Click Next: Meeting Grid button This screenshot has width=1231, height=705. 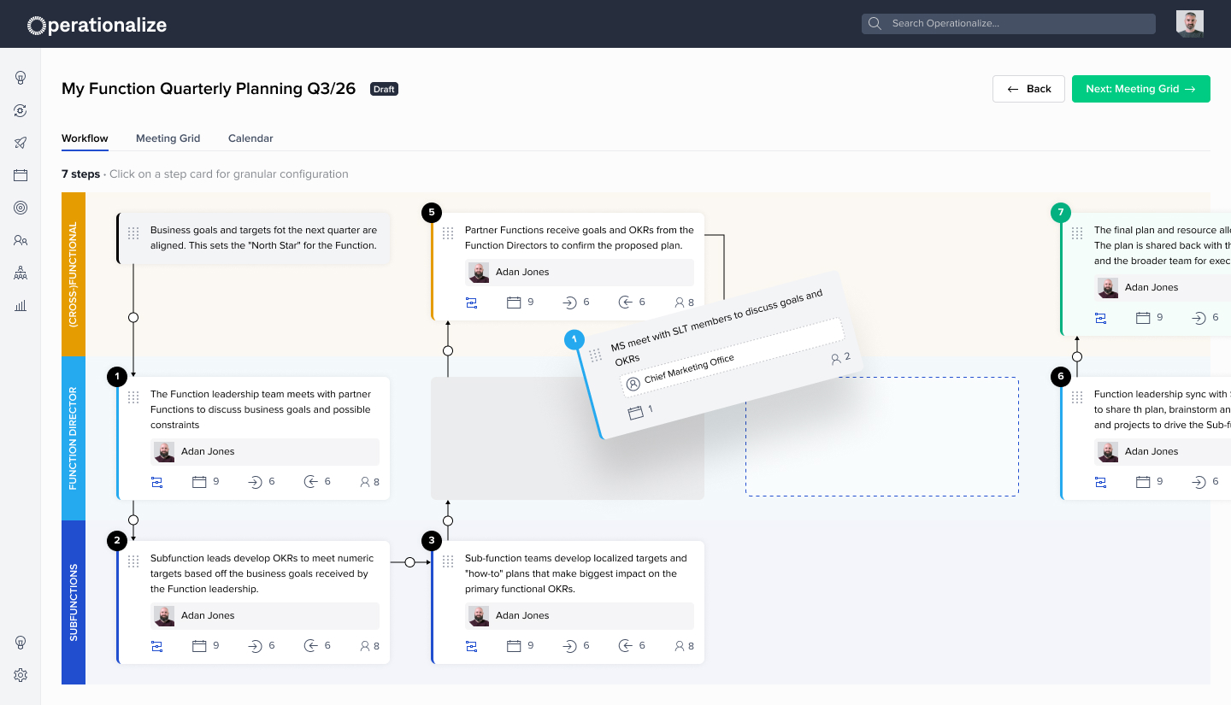tap(1141, 89)
